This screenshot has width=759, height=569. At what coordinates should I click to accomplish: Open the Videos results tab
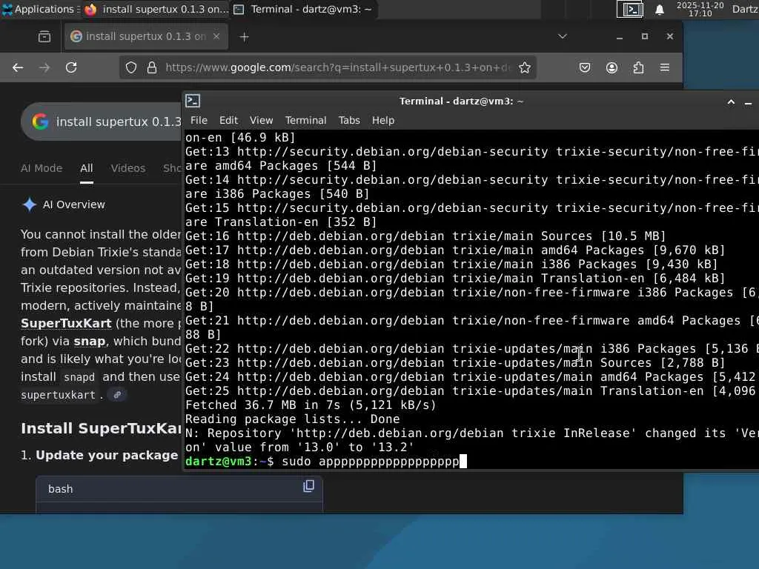[x=127, y=168]
